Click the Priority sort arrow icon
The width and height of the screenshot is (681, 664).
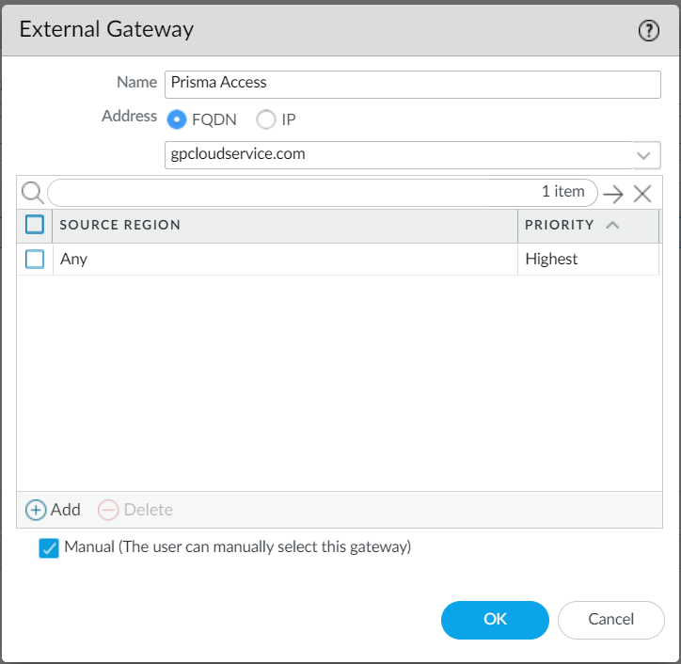coord(612,226)
